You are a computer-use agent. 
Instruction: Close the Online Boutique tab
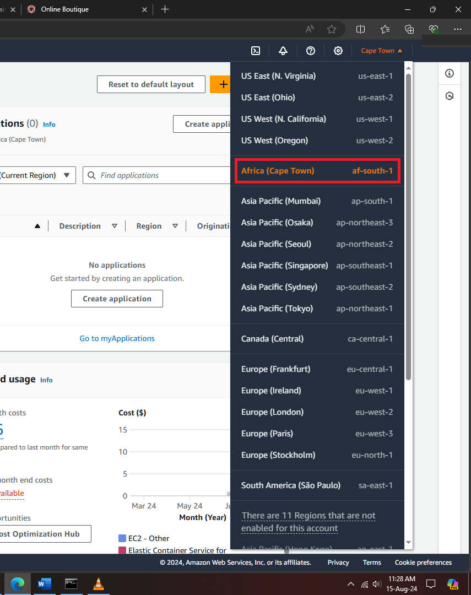[x=144, y=9]
